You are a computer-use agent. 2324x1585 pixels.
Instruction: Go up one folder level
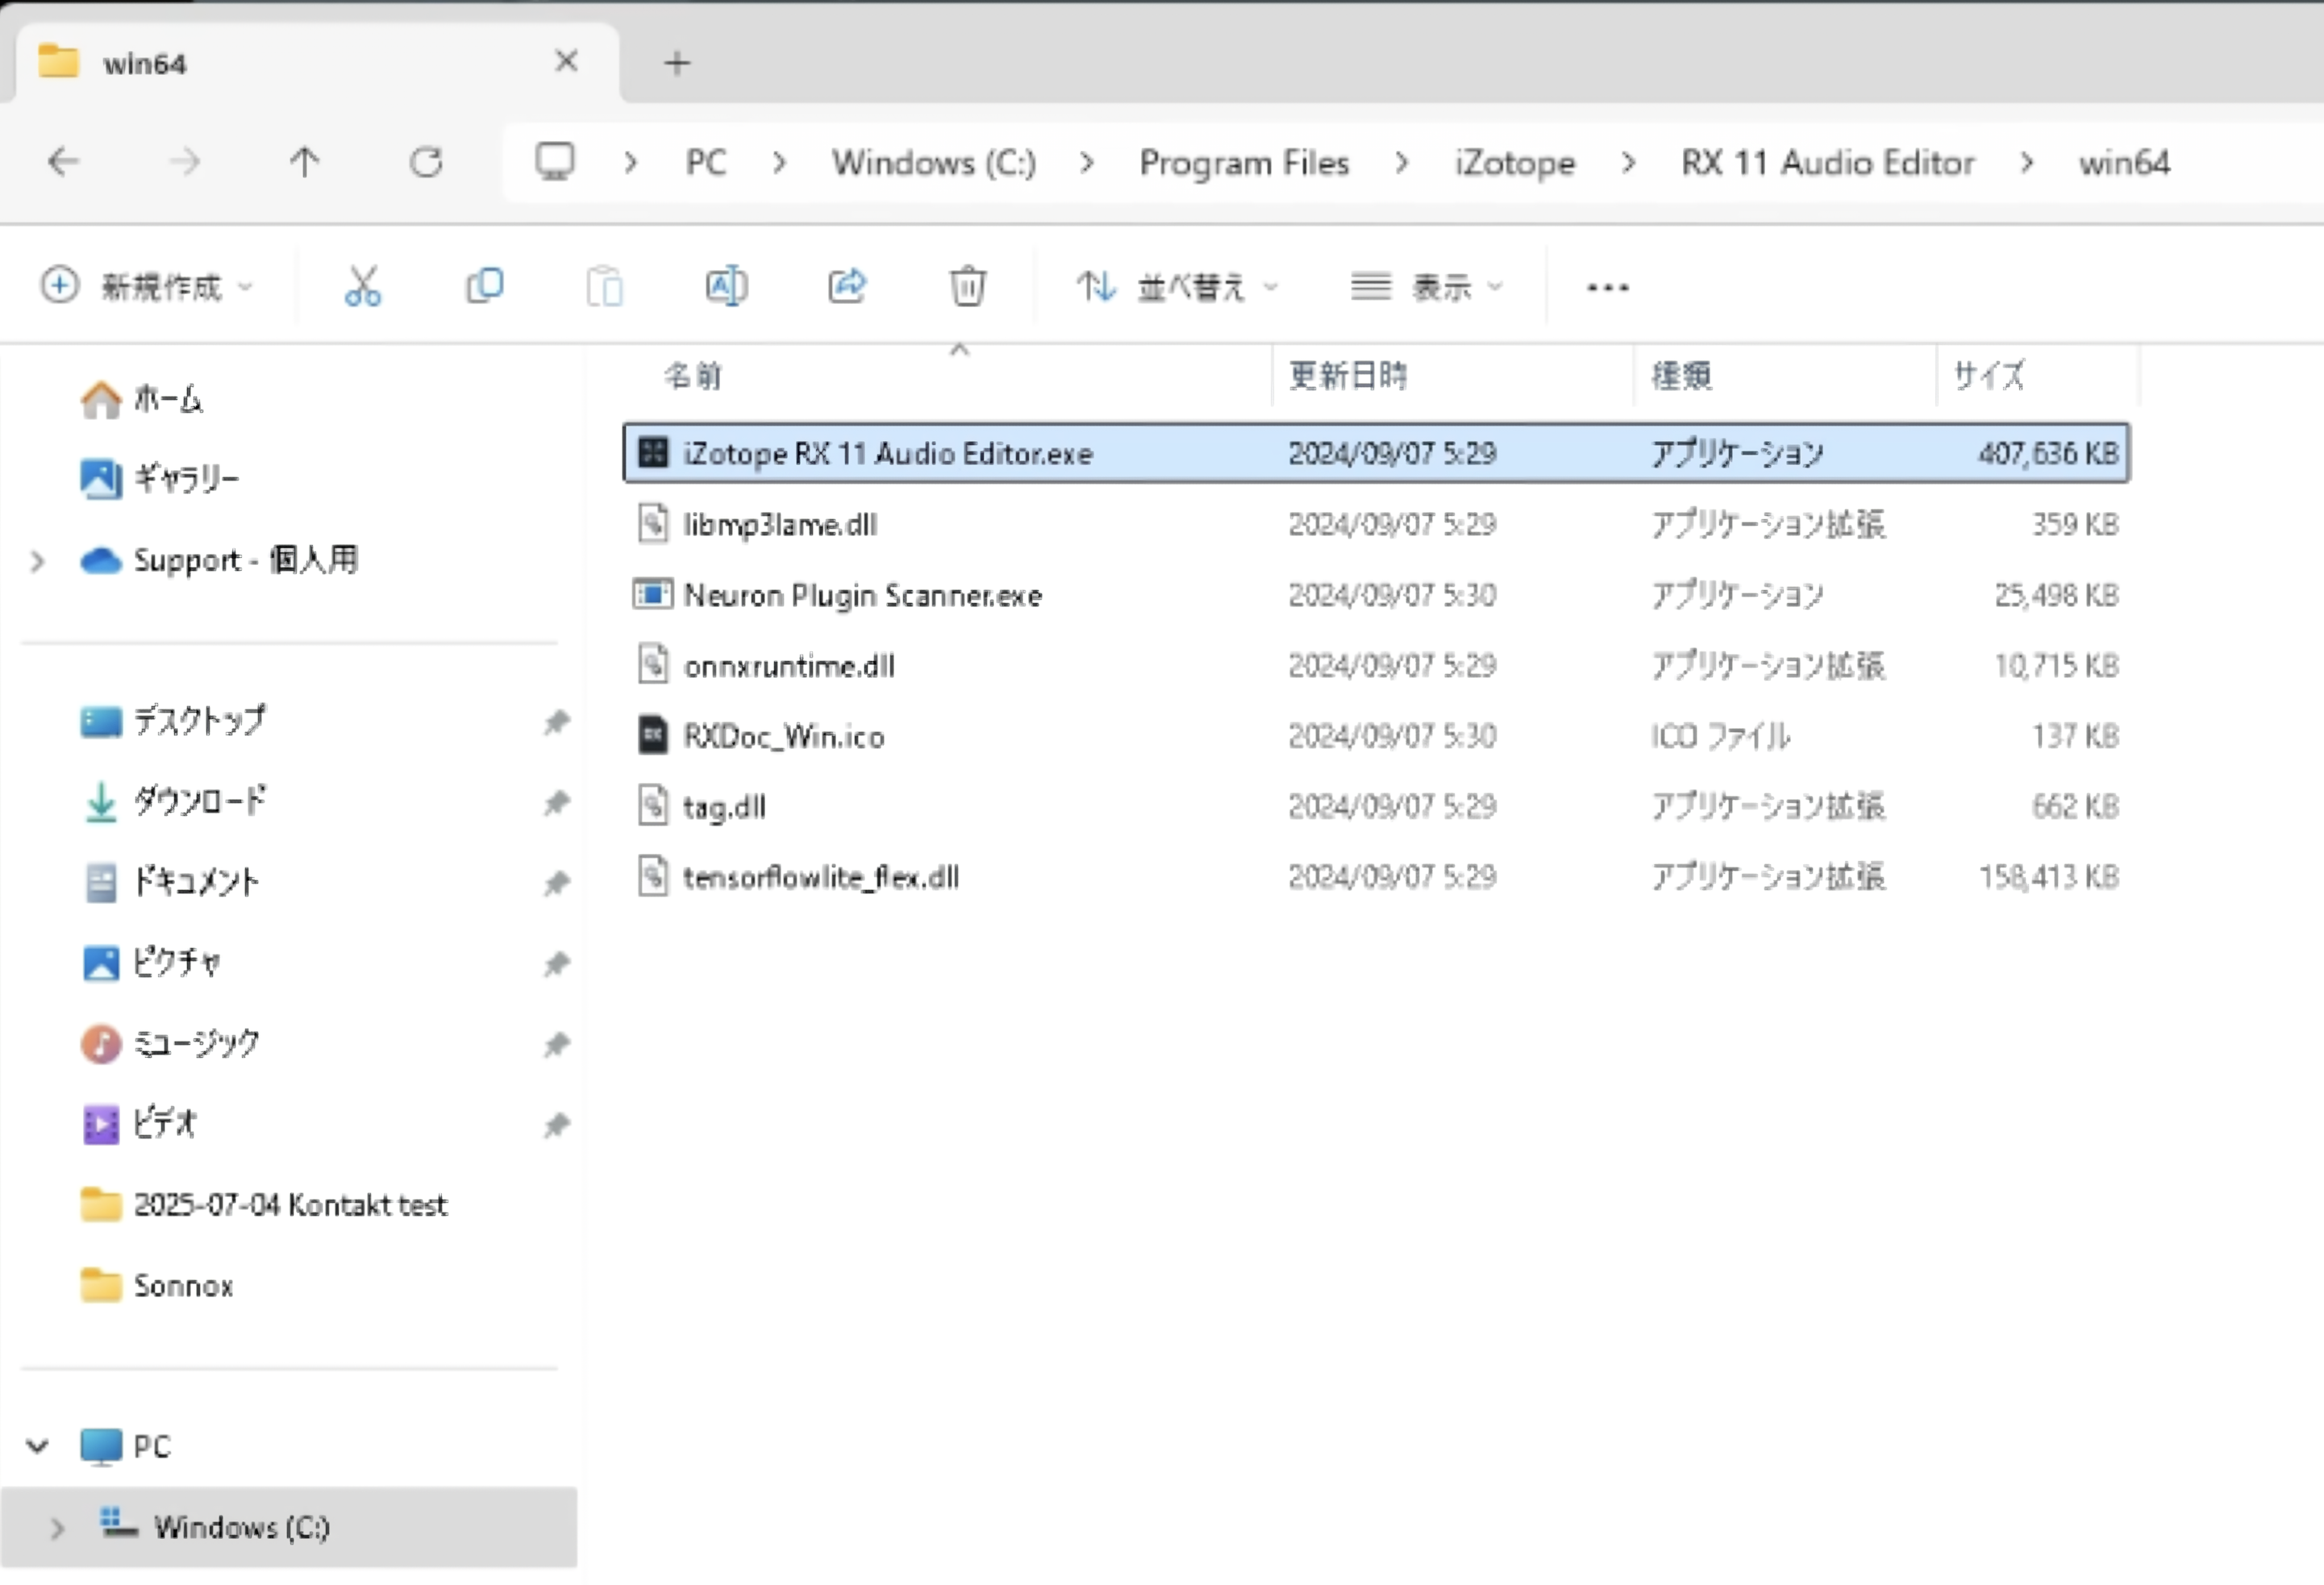point(304,161)
